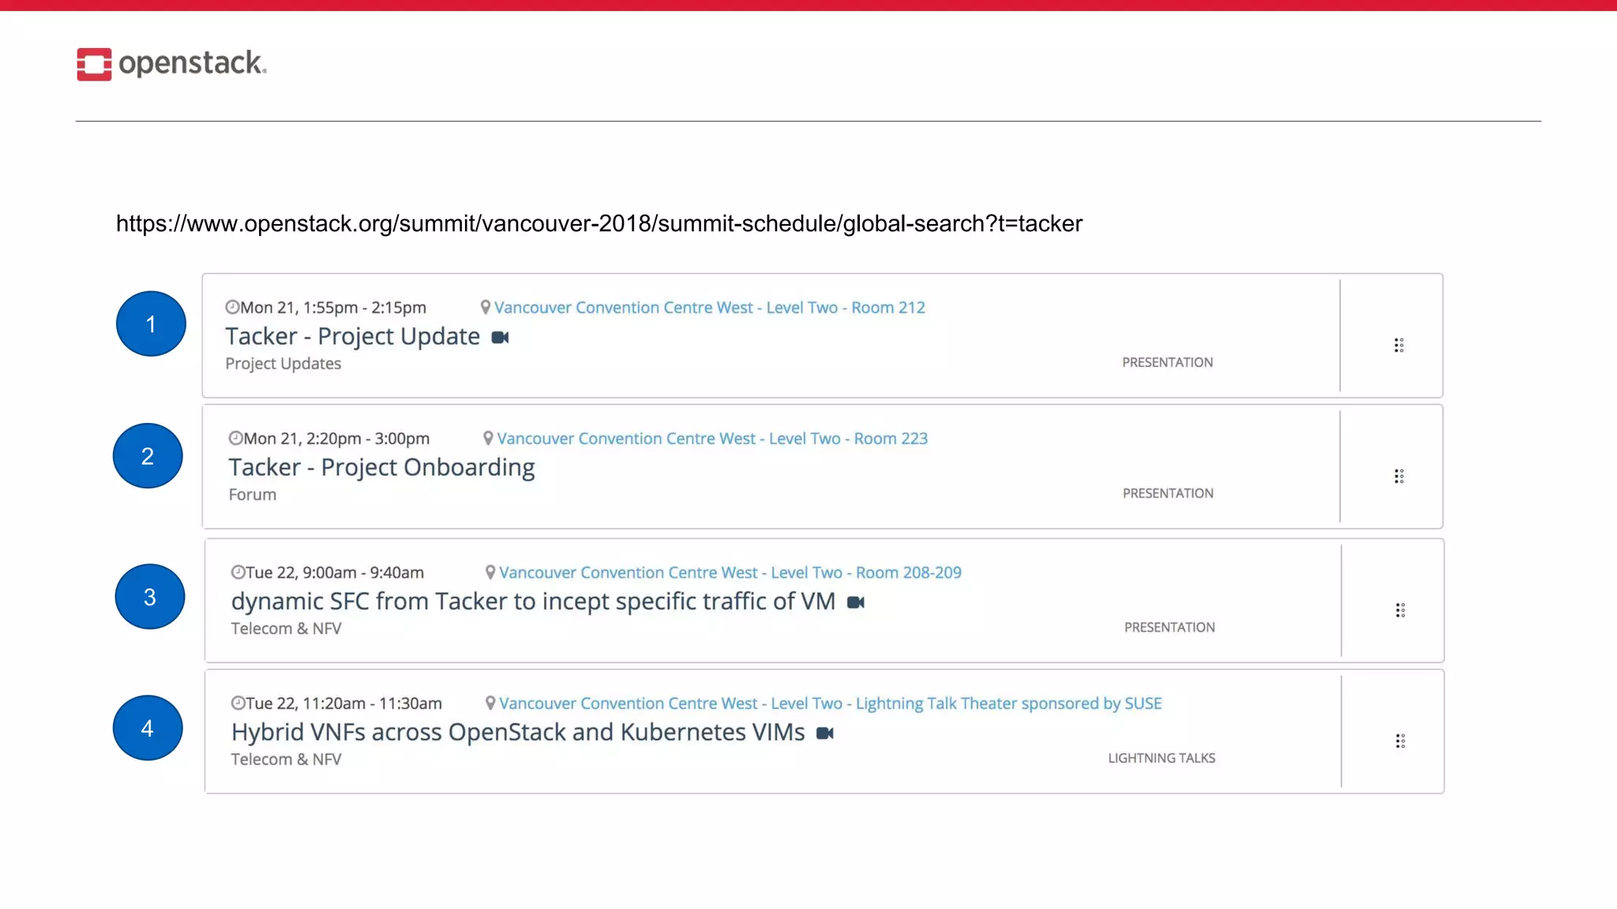Open Hybrid VNFs across OpenStack session title
Screen dimensions: 1617x909
pyautogui.click(x=518, y=733)
